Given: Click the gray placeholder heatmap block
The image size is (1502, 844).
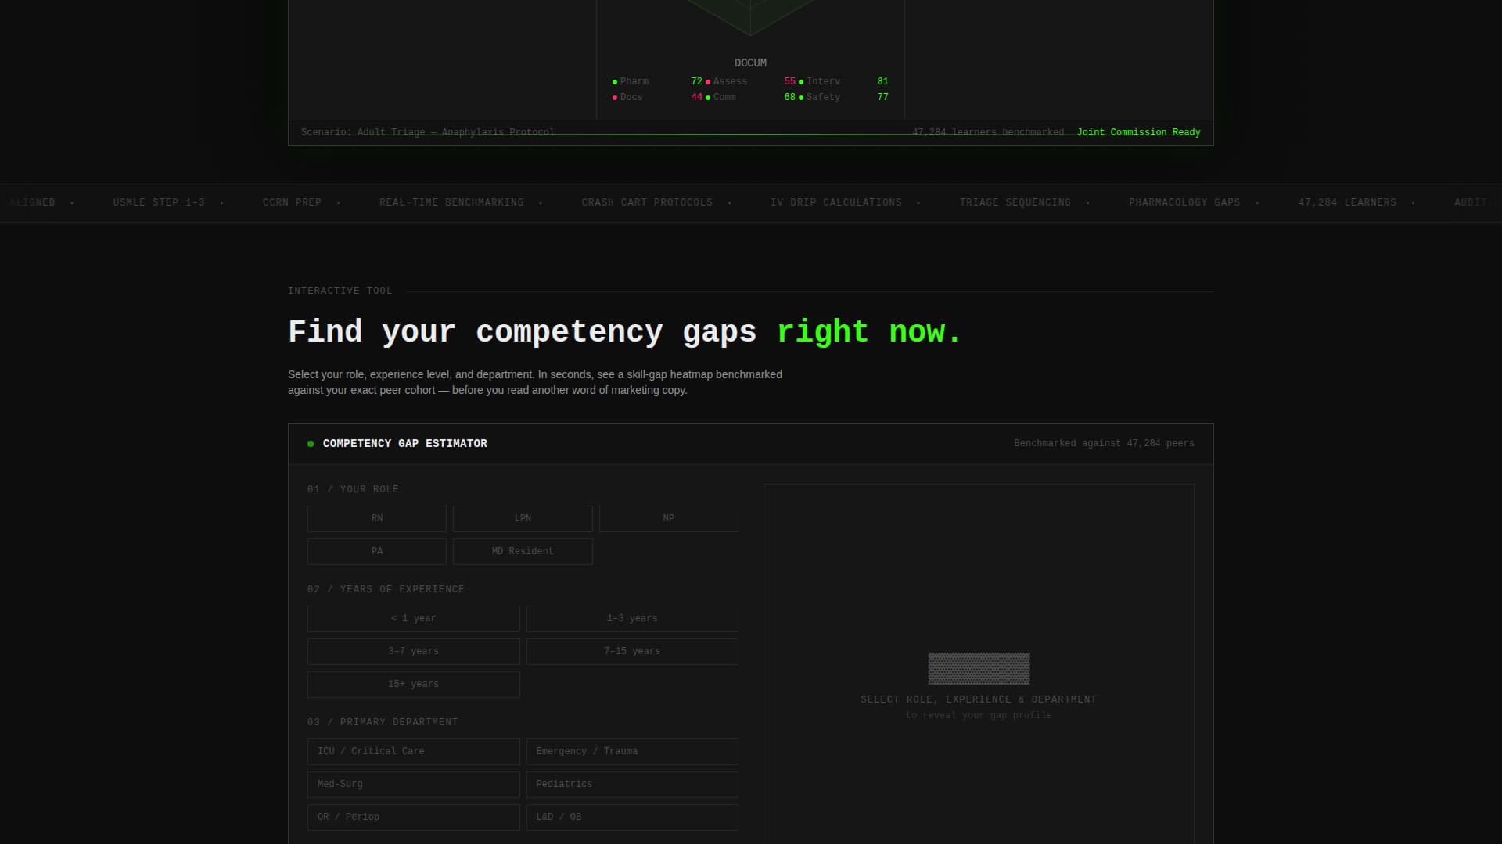Looking at the screenshot, I should pyautogui.click(x=979, y=668).
